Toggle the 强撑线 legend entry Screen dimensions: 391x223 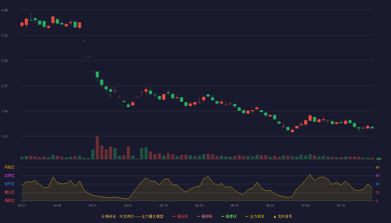pyautogui.click(x=229, y=216)
